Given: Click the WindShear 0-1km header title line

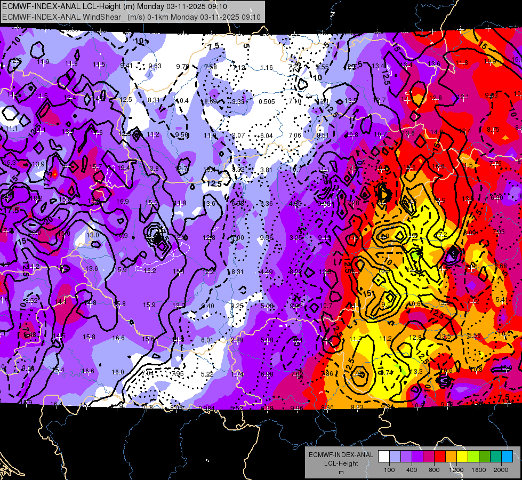Looking at the screenshot, I should click(131, 17).
